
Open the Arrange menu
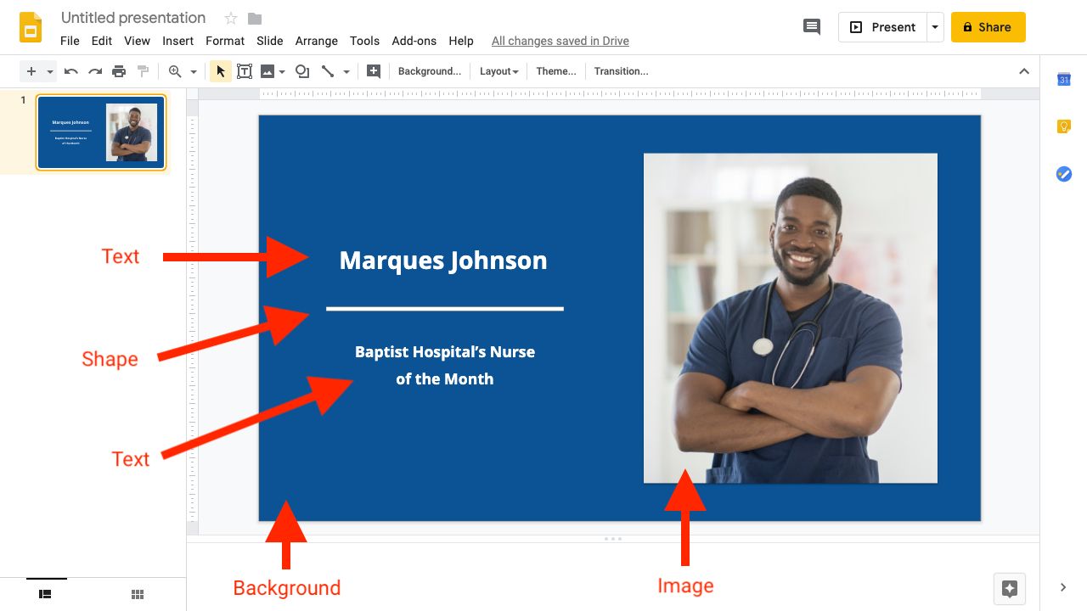pyautogui.click(x=316, y=41)
